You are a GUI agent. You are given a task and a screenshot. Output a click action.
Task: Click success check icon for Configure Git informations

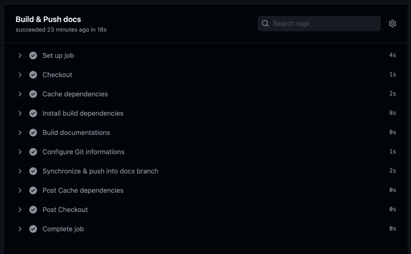tap(33, 152)
